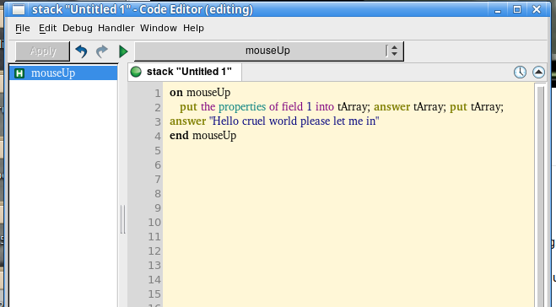Close the Code Editor window
The width and height of the screenshot is (556, 307).
coord(537,9)
